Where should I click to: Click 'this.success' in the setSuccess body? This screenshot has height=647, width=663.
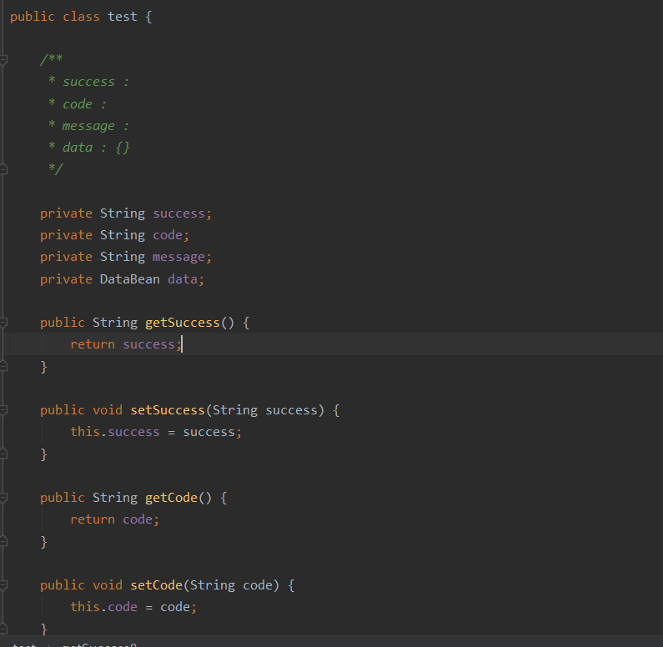(115, 432)
